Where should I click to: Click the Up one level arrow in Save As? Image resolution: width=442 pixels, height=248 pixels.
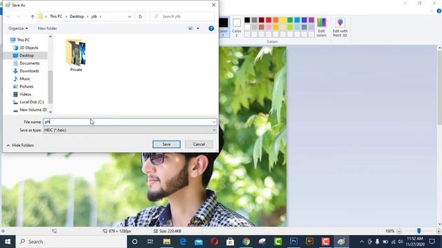click(x=32, y=17)
